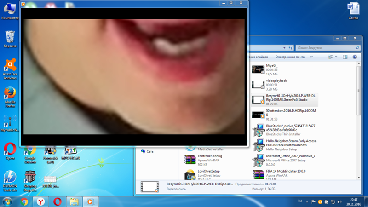The width and height of the screenshot is (368, 207).
Task: Open the Сайты Word document icon
Action: click(353, 11)
